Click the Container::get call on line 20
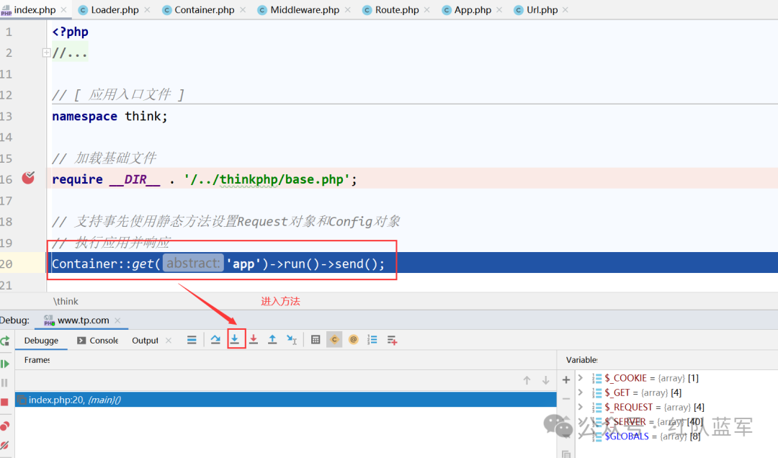 click(x=218, y=264)
